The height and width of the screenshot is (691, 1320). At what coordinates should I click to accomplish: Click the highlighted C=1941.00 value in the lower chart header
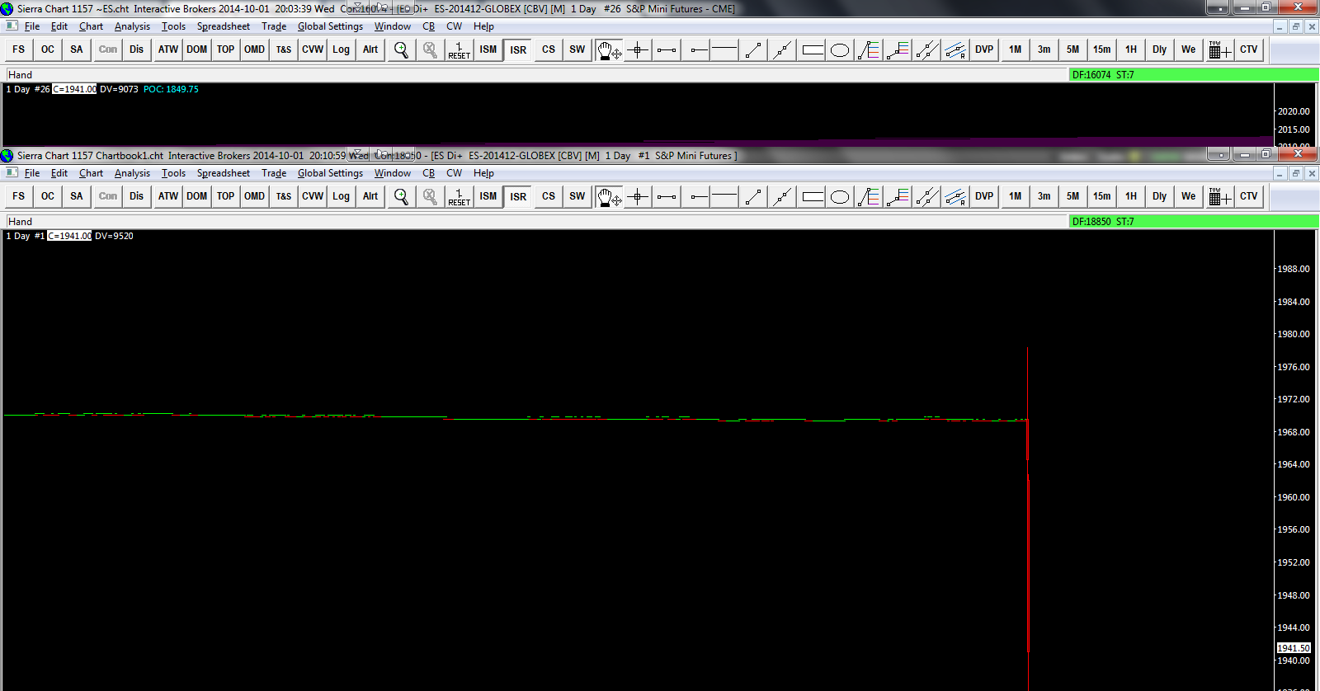pos(69,236)
